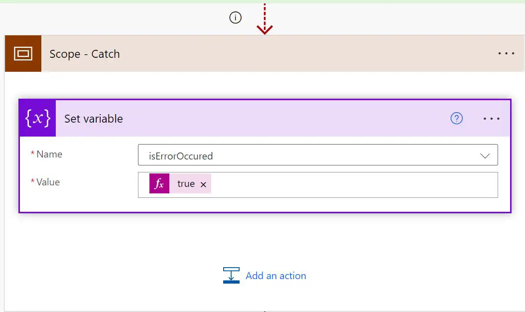The image size is (525, 312).
Task: Open the Set variable ellipsis menu
Action: [x=491, y=119]
